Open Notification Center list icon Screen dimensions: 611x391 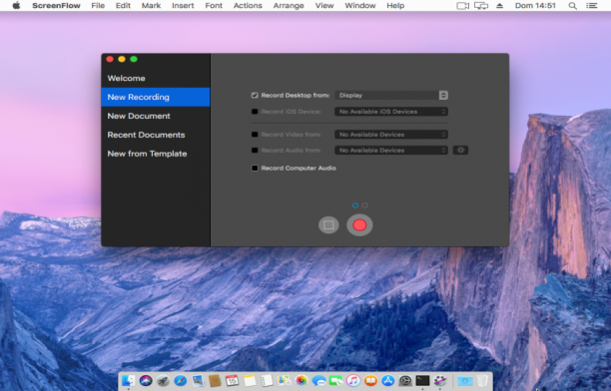(x=591, y=6)
